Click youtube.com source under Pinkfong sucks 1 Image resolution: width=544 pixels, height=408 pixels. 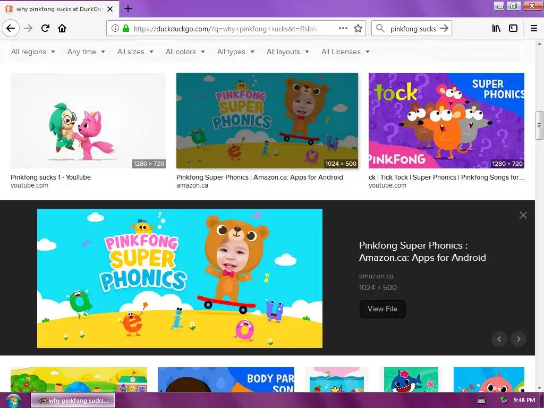[30, 185]
